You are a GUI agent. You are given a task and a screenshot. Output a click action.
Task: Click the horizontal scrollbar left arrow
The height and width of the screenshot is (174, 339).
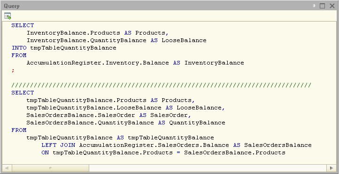coord(7,168)
